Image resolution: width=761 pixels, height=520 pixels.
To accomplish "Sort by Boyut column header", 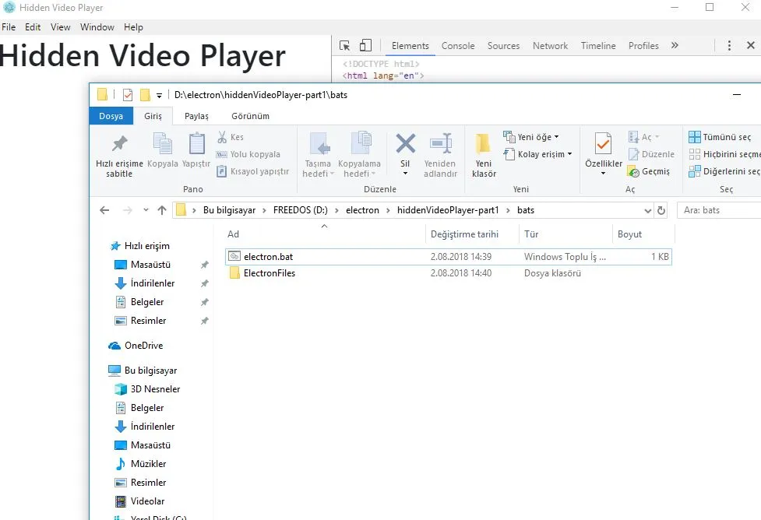I will click(629, 234).
